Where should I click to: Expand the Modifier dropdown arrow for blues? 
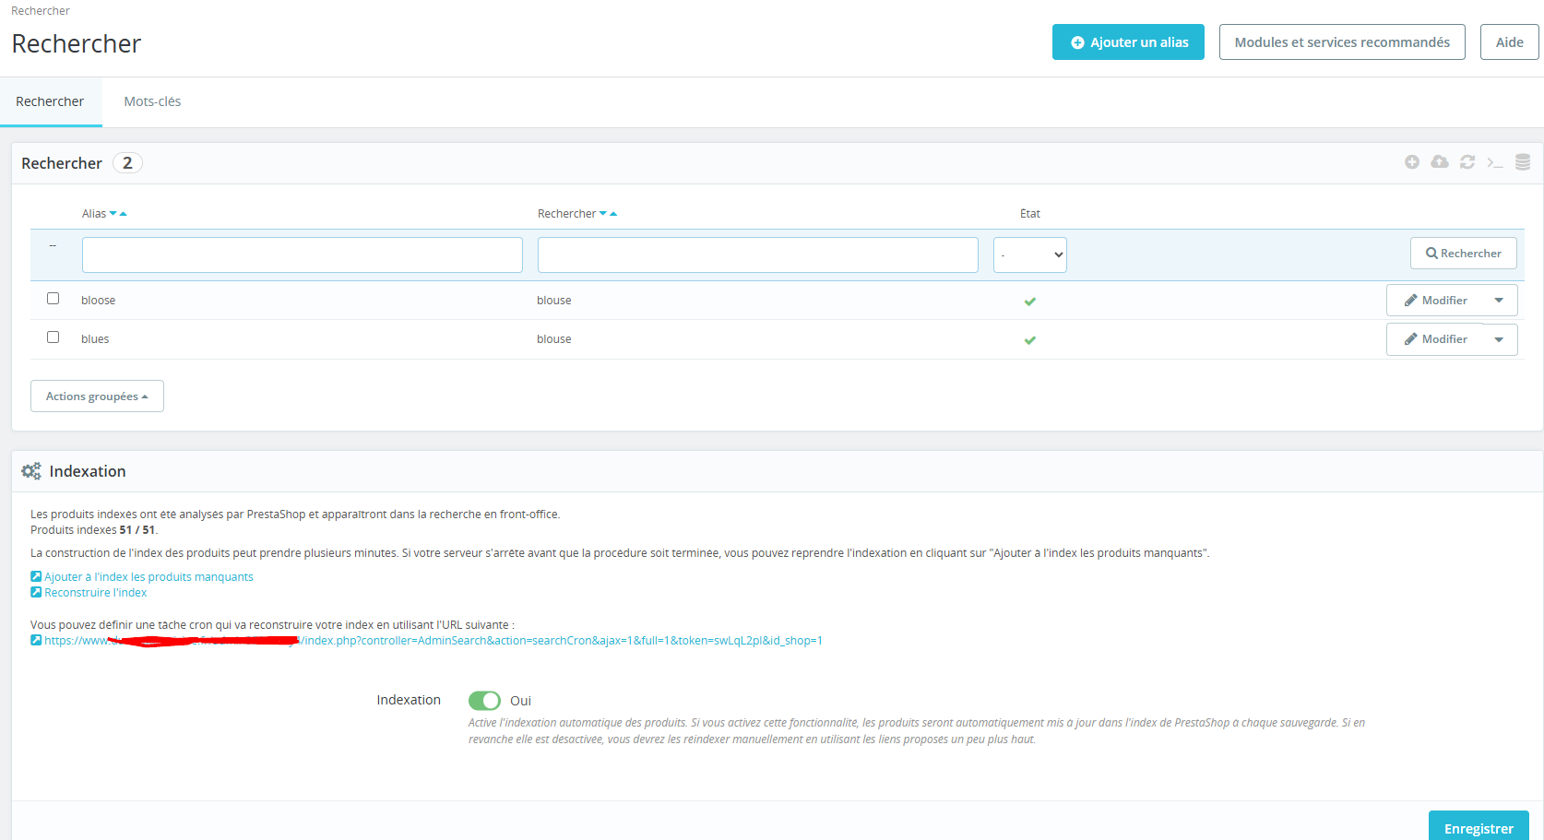coord(1499,339)
